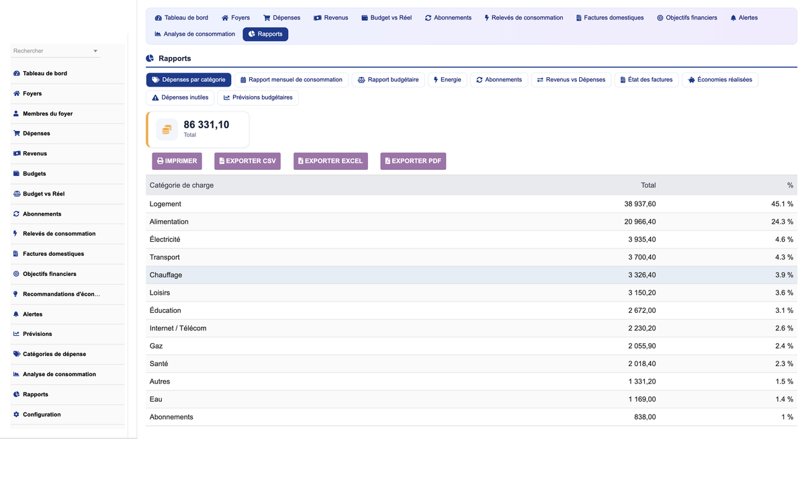Open Abonnements in the top navigation bar
806x499 pixels.
point(448,17)
